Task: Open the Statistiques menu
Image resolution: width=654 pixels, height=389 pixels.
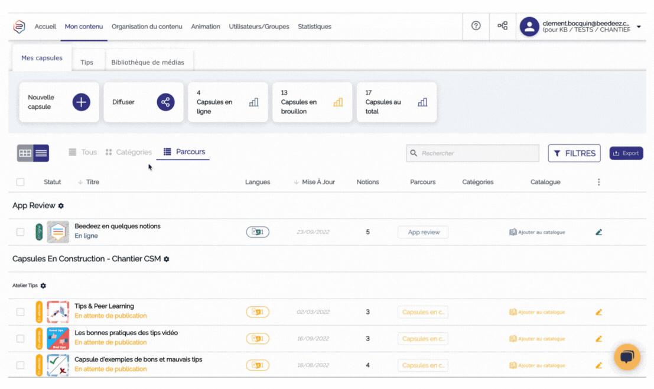Action: [x=314, y=27]
